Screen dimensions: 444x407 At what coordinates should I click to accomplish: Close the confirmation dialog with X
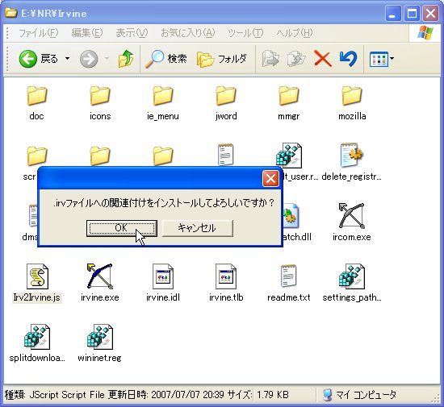click(270, 179)
